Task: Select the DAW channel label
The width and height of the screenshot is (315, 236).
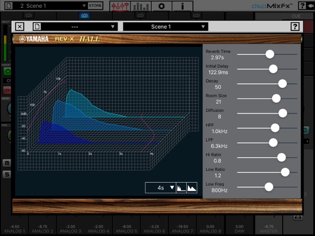Action: pyautogui.click(x=240, y=231)
